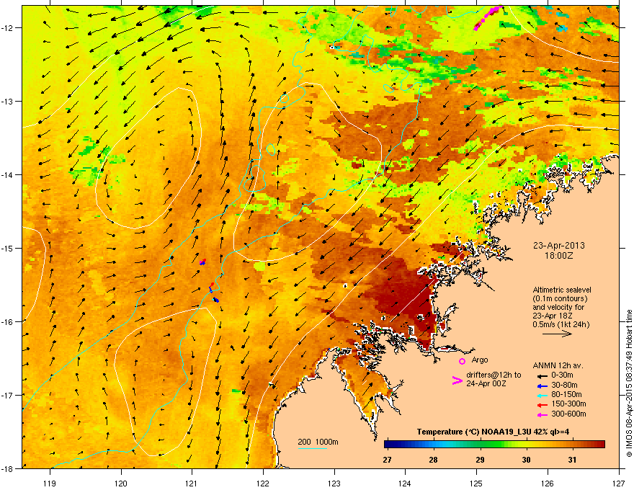Click colorbar tick label '31'
The image size is (634, 490).
pos(572,460)
